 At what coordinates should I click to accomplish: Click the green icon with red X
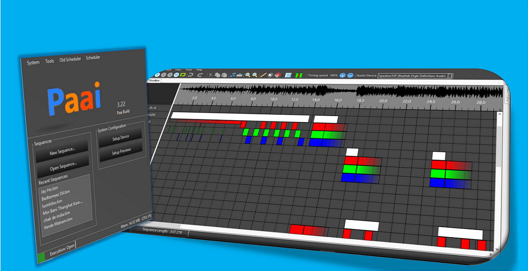(299, 75)
